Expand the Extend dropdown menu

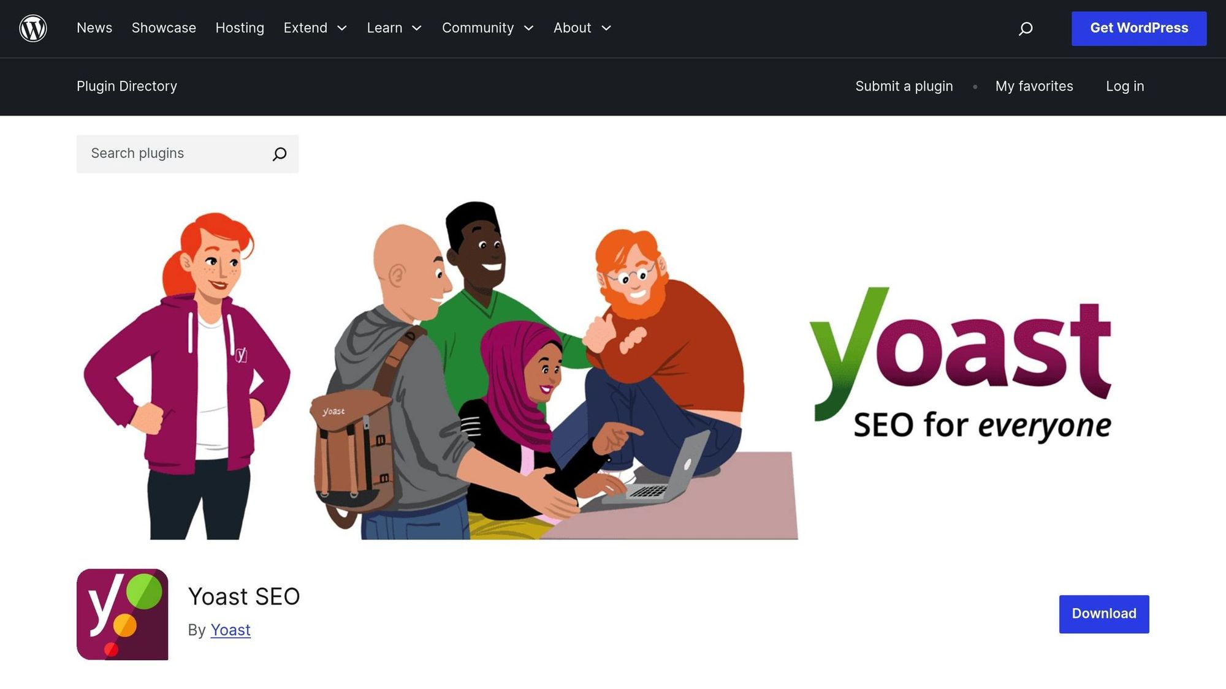click(315, 28)
